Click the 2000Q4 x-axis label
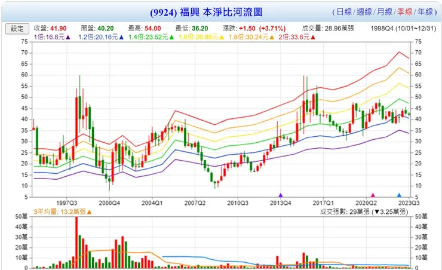This screenshot has width=442, height=270. pyautogui.click(x=109, y=203)
